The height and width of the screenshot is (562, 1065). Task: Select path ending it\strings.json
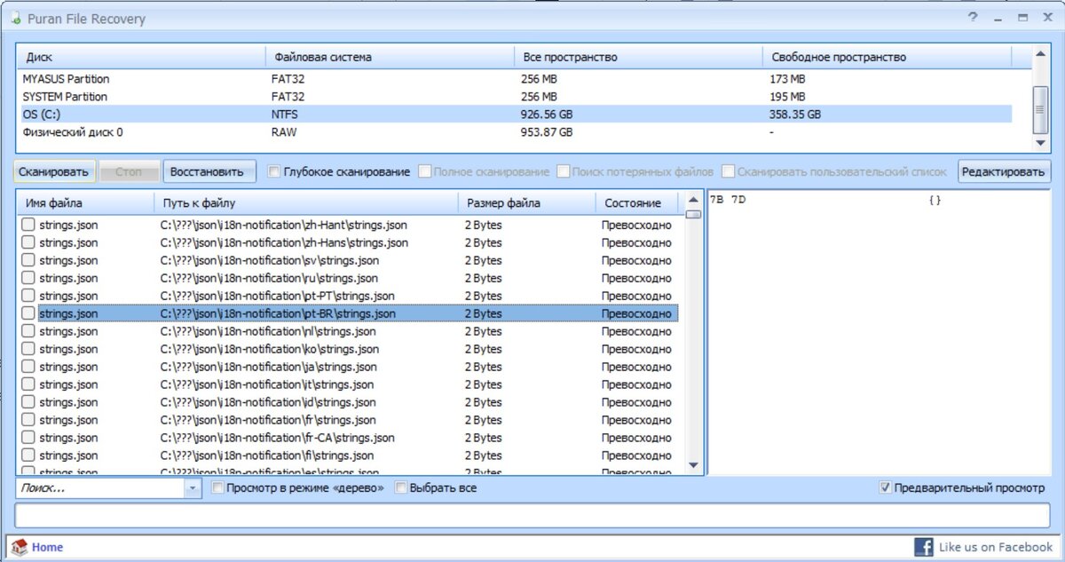tap(267, 384)
